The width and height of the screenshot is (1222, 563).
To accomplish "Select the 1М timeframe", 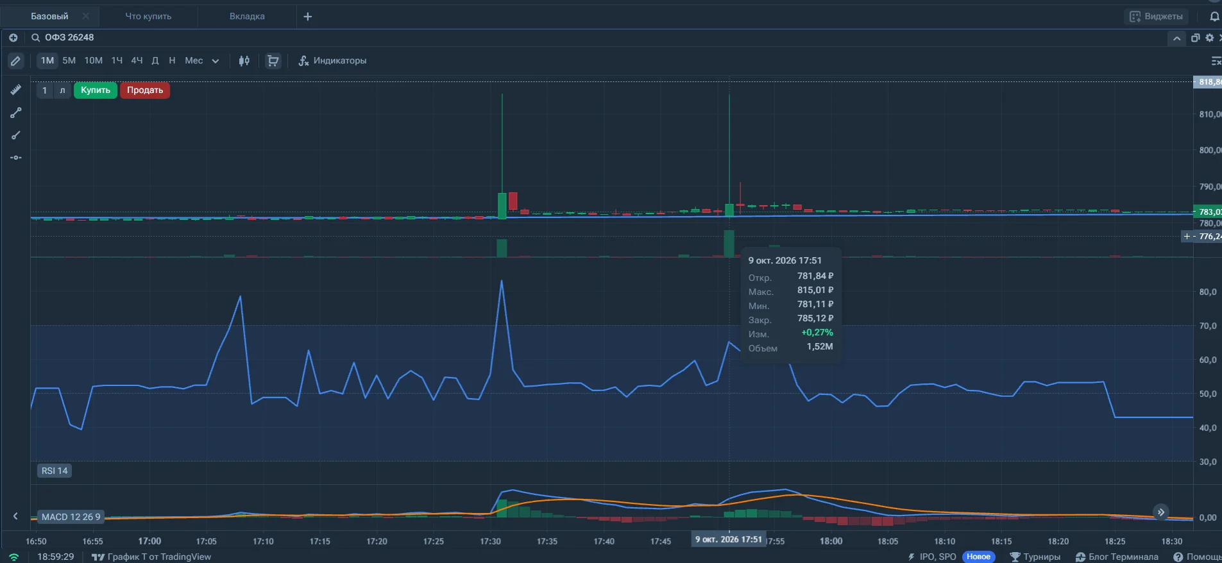I will point(47,61).
